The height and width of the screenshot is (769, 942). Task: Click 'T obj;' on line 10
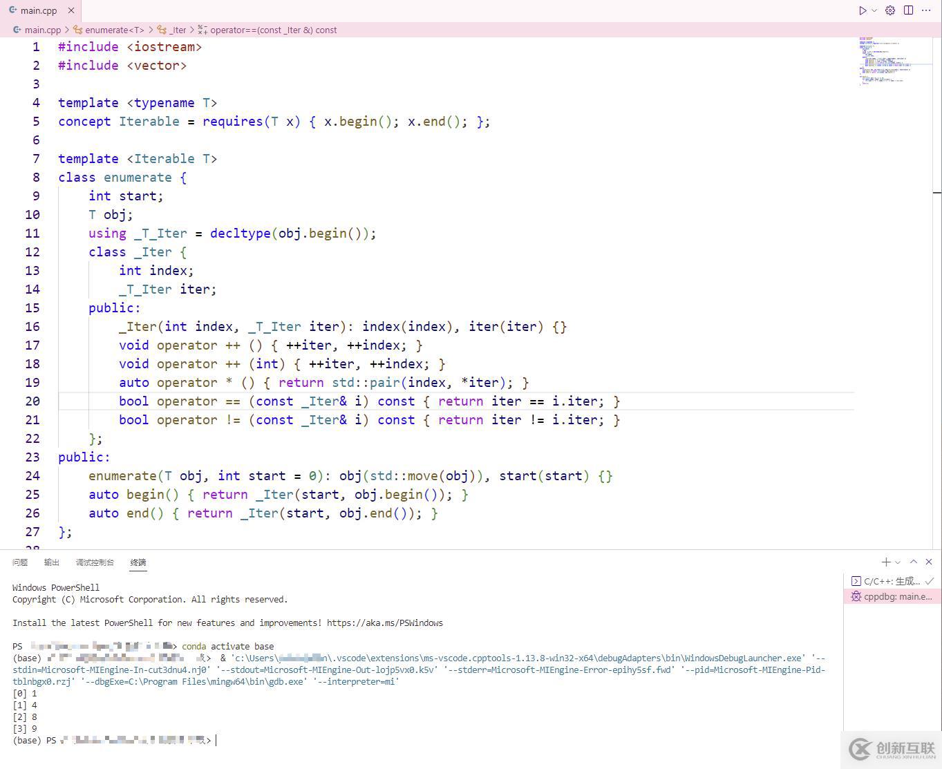click(111, 215)
